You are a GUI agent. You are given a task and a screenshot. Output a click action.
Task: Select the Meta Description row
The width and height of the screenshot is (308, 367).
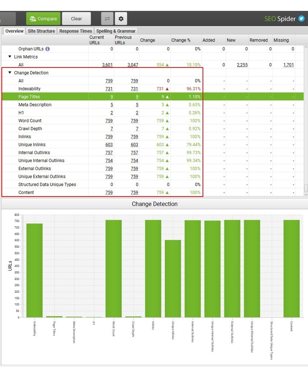35,105
